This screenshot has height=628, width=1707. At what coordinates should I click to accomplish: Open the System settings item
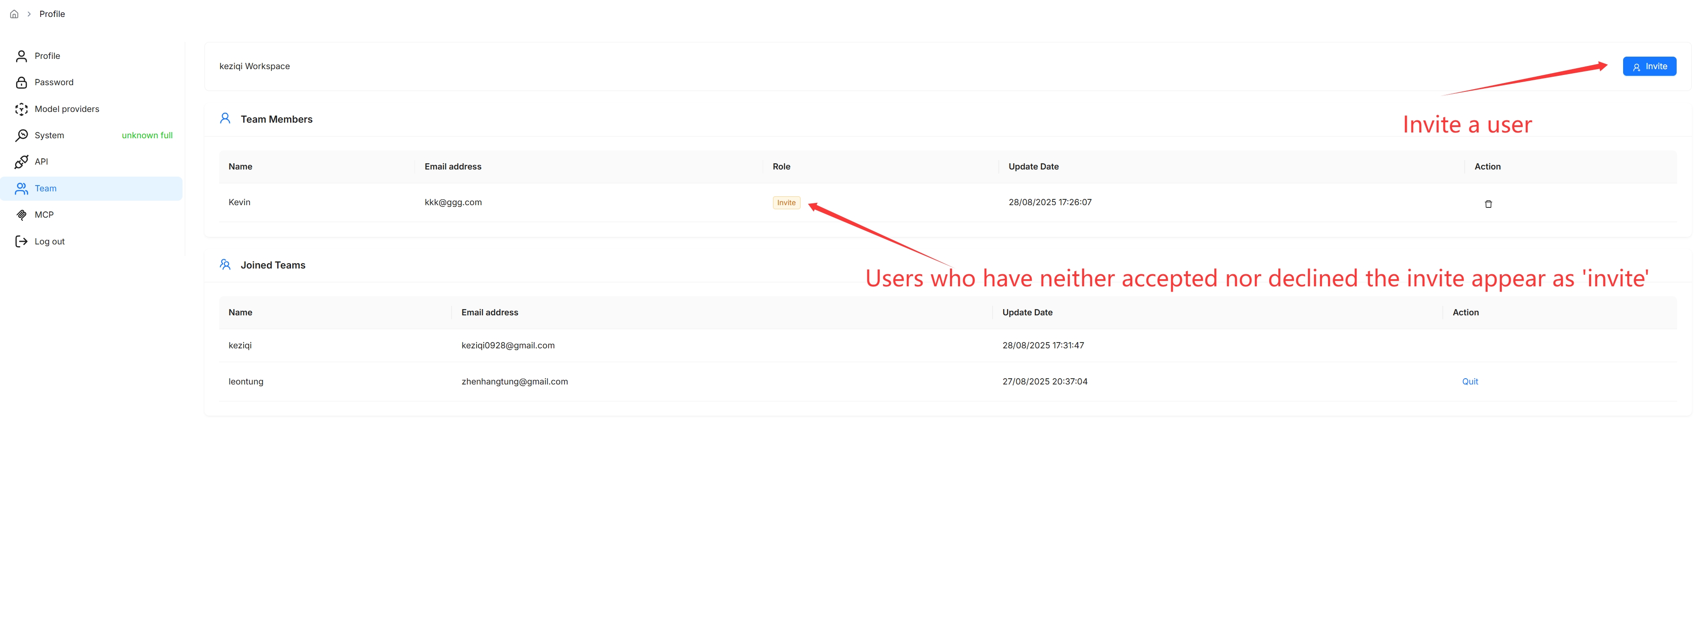[49, 135]
